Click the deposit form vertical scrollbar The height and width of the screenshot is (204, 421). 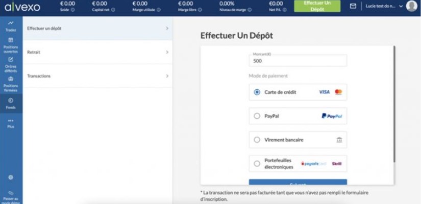click(394, 102)
